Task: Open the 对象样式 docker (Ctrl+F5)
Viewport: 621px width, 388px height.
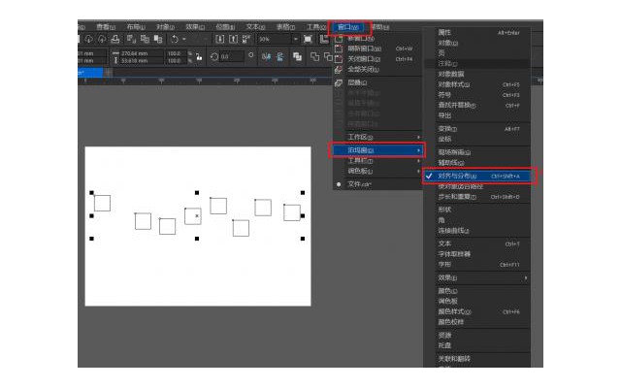Action: 477,84
